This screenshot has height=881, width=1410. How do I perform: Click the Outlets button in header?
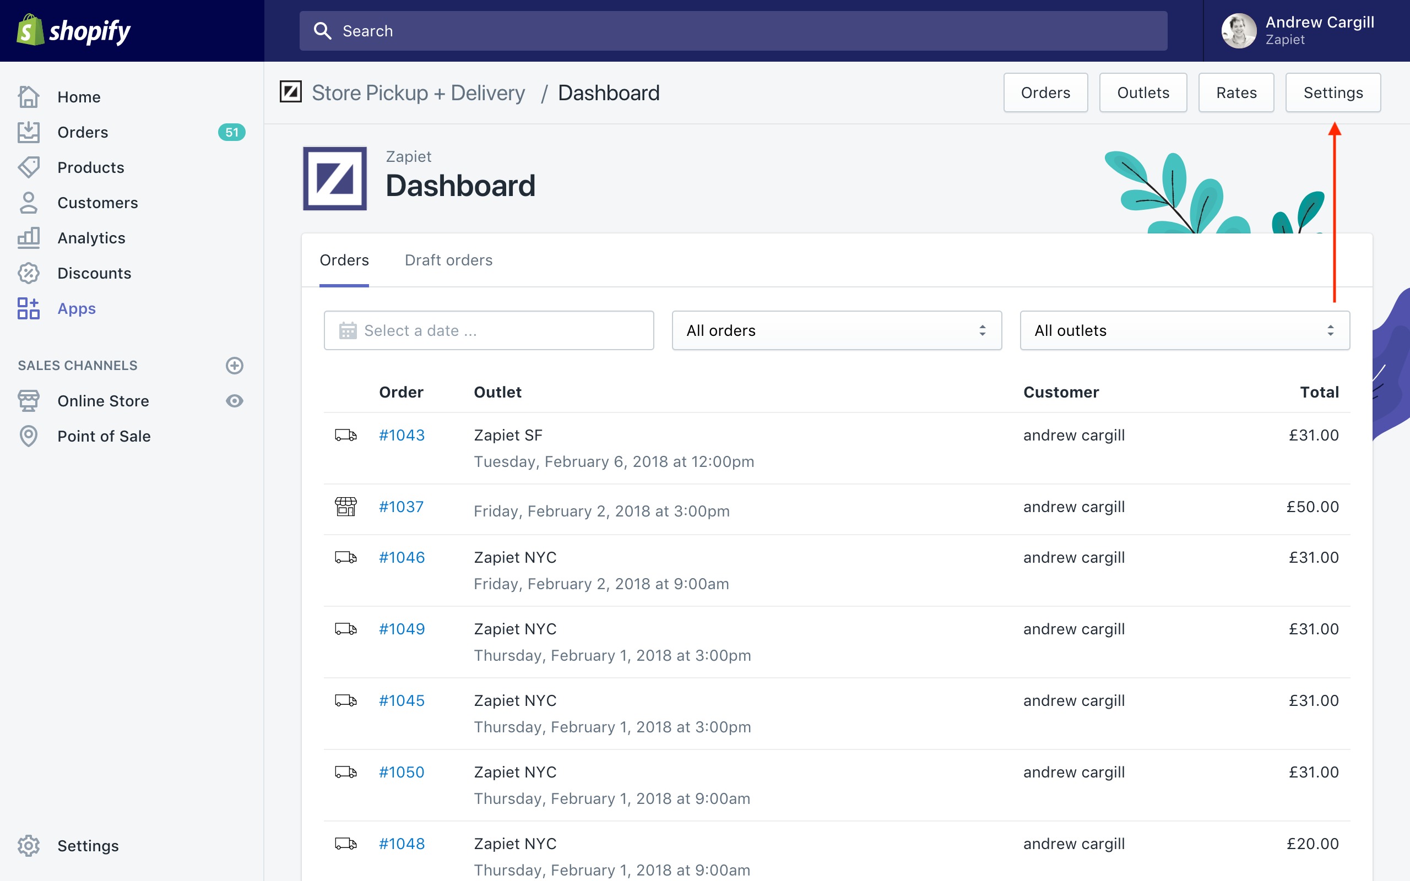[1142, 93]
